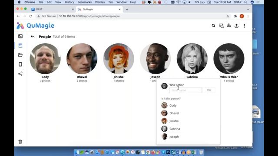Click the 'Total of 6 items' text
Viewport: 278px width, 156px height.
tap(64, 36)
